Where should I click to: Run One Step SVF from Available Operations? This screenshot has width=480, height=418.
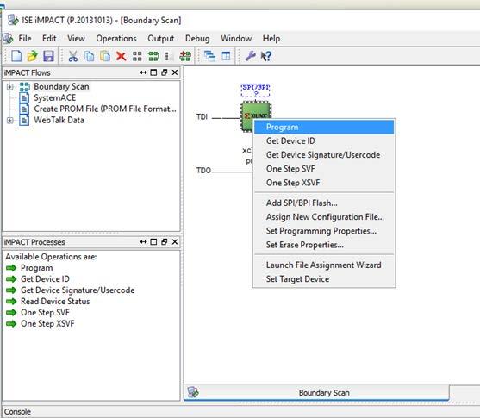[45, 313]
